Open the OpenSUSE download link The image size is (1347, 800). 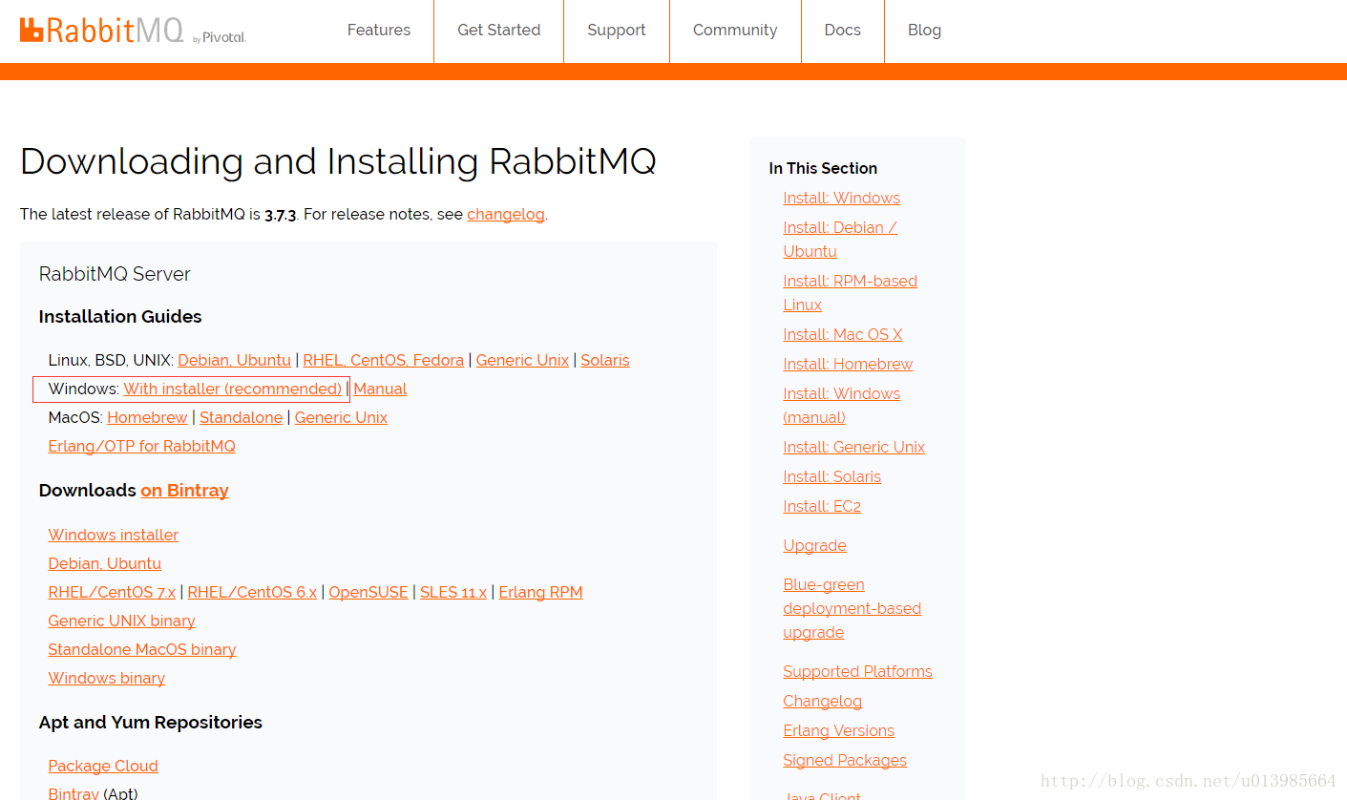coord(368,592)
